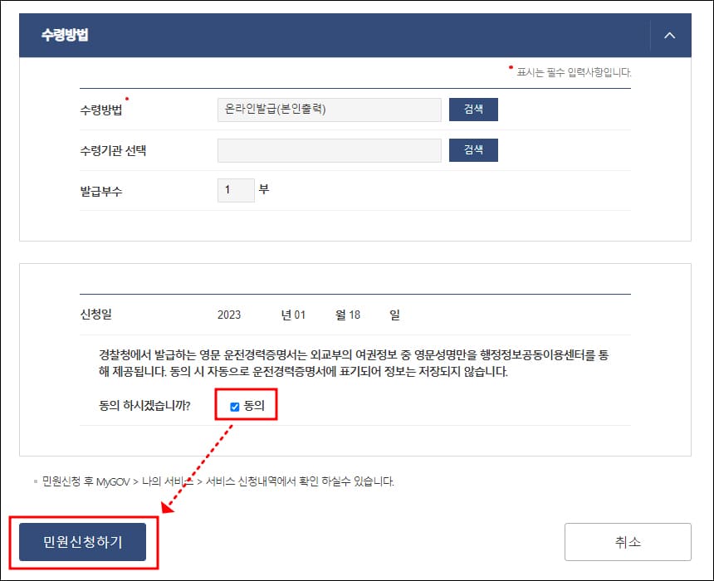
Task: Click the empty 수령기관 선택 field
Action: click(x=329, y=149)
